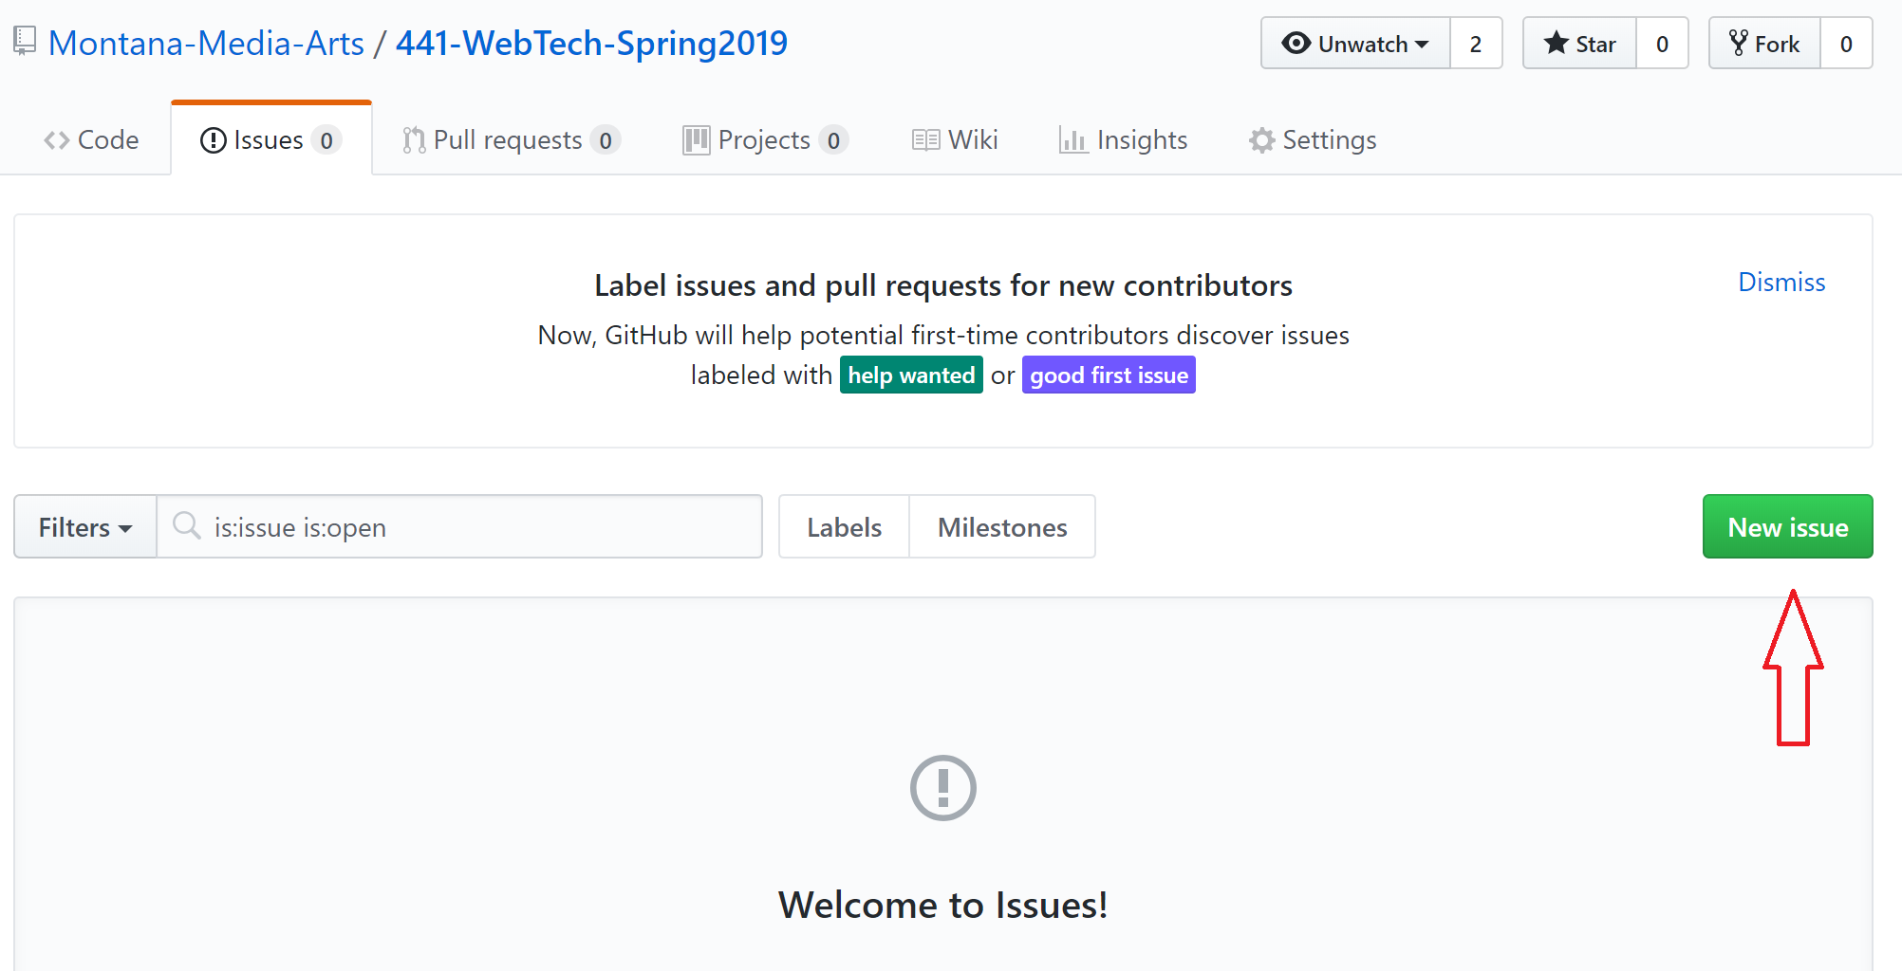The image size is (1902, 971).
Task: Open the Milestones page
Action: pyautogui.click(x=1002, y=526)
